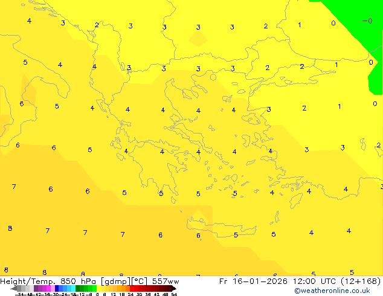Click the '557ww' model label

[166, 282]
